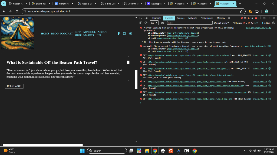Viewport: 277px width, 155px height.
Task: Reload the current page
Action: 17,11
